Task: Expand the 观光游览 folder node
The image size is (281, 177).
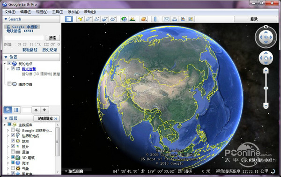Action: (x=8, y=69)
